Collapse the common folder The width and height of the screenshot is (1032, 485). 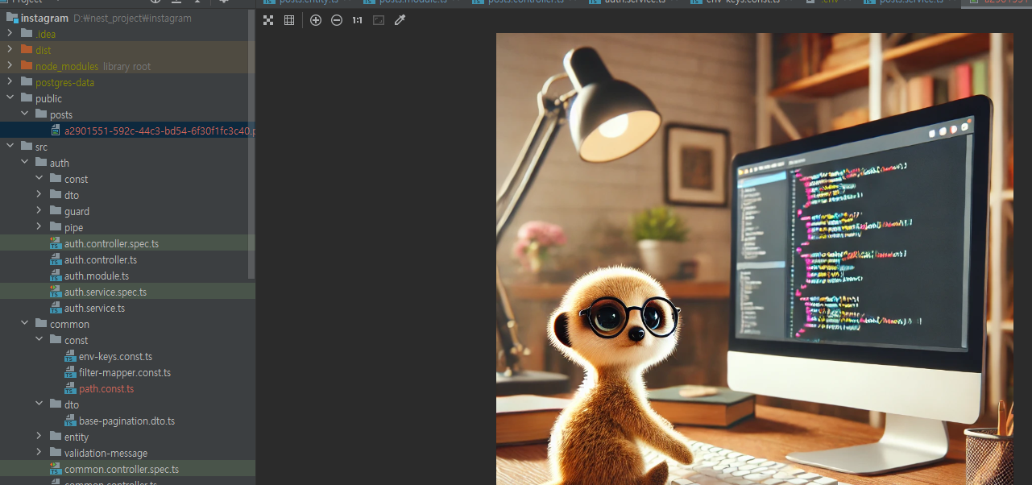pos(24,324)
